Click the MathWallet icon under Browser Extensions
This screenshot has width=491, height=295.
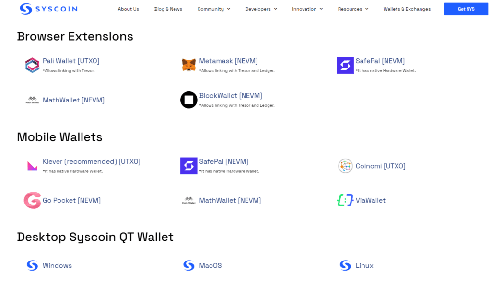[32, 100]
